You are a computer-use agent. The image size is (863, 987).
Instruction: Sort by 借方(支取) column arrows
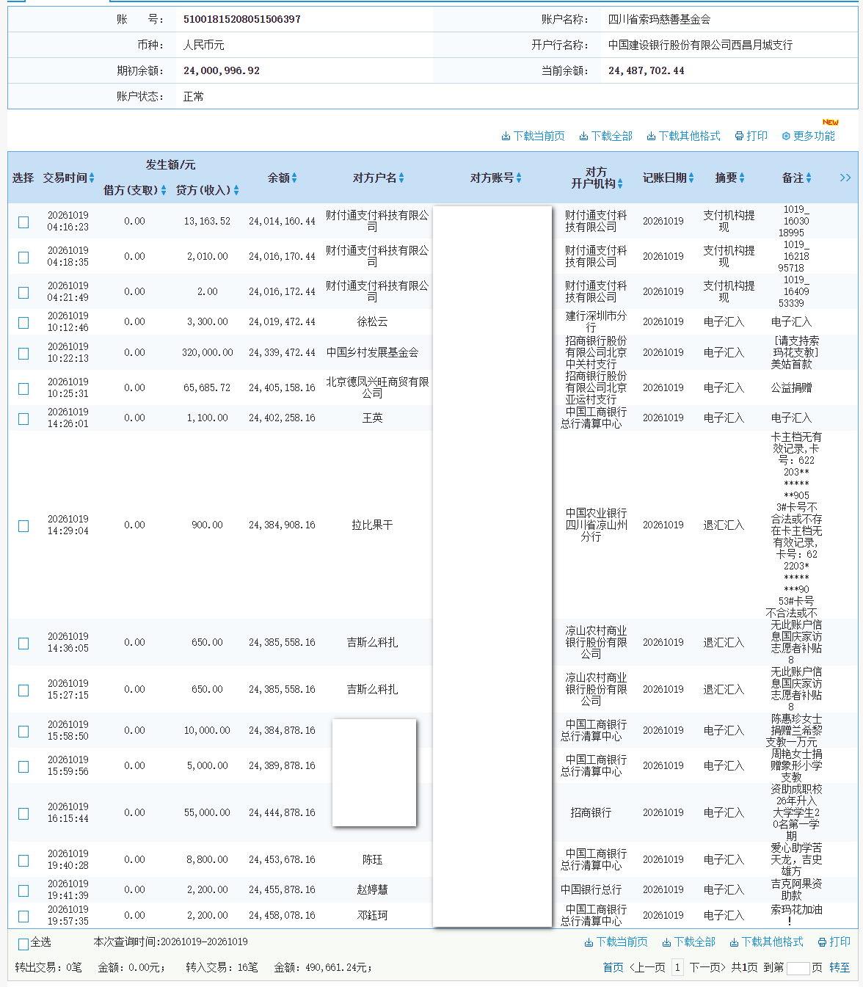tap(163, 190)
